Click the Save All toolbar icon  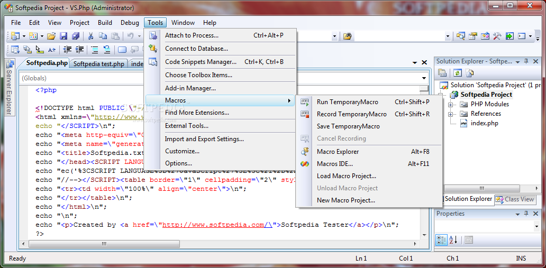click(76, 36)
